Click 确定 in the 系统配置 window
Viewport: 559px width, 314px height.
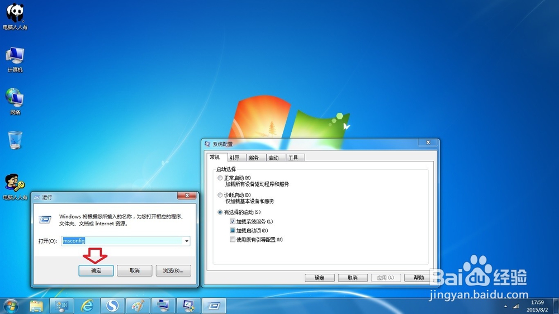(319, 278)
